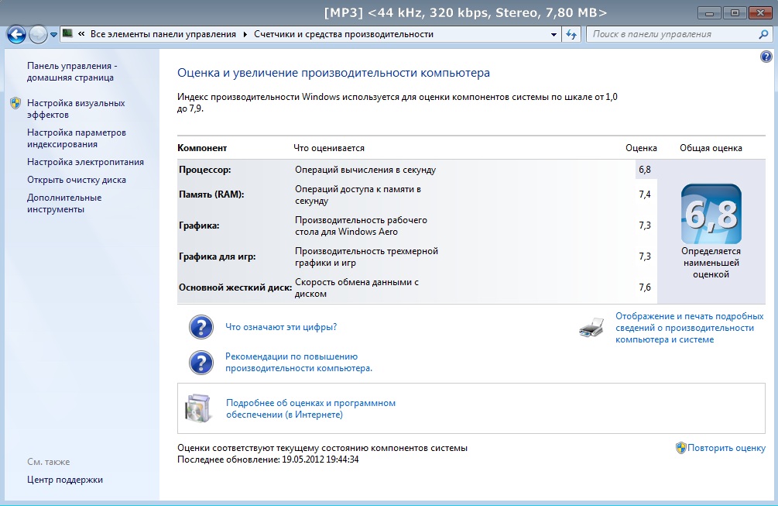This screenshot has width=778, height=506.
Task: Go back with the blue Back arrow
Action: point(16,34)
